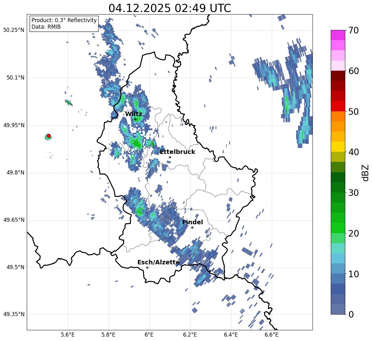Click the dBZ colorbar axis label
This screenshot has height=341, width=373.
(366, 173)
